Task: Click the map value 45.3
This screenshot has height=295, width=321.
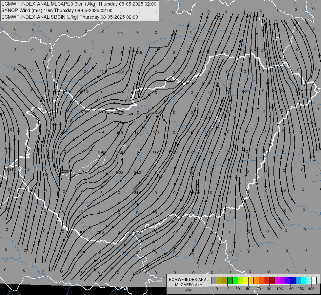Action: pyautogui.click(x=102, y=112)
